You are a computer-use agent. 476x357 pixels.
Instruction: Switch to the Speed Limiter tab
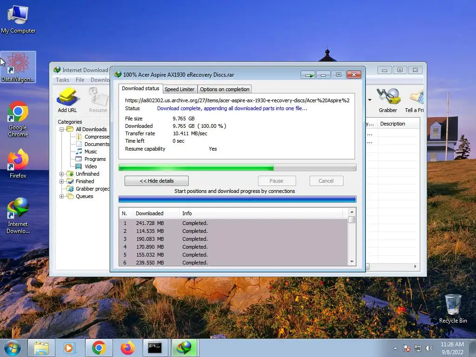[x=179, y=89]
